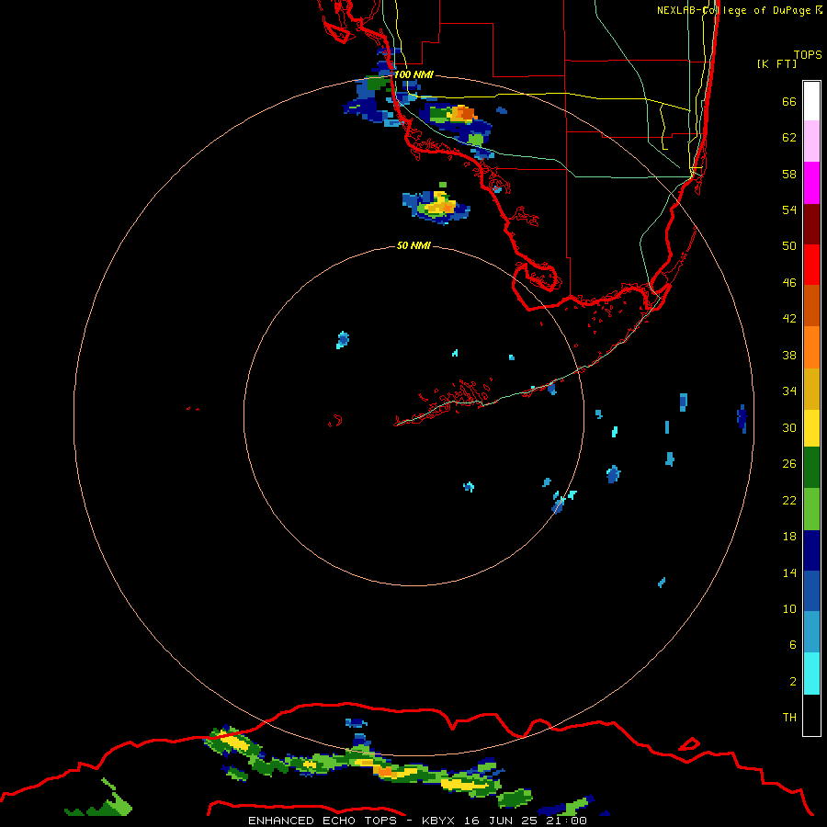The height and width of the screenshot is (827, 827).
Task: Click the 100 NMI range ring label
Action: (413, 74)
